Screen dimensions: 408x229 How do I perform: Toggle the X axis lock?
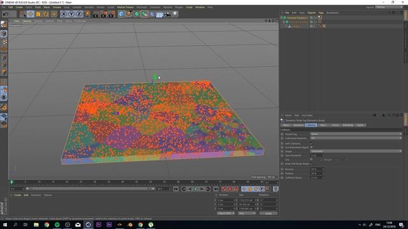point(64,14)
